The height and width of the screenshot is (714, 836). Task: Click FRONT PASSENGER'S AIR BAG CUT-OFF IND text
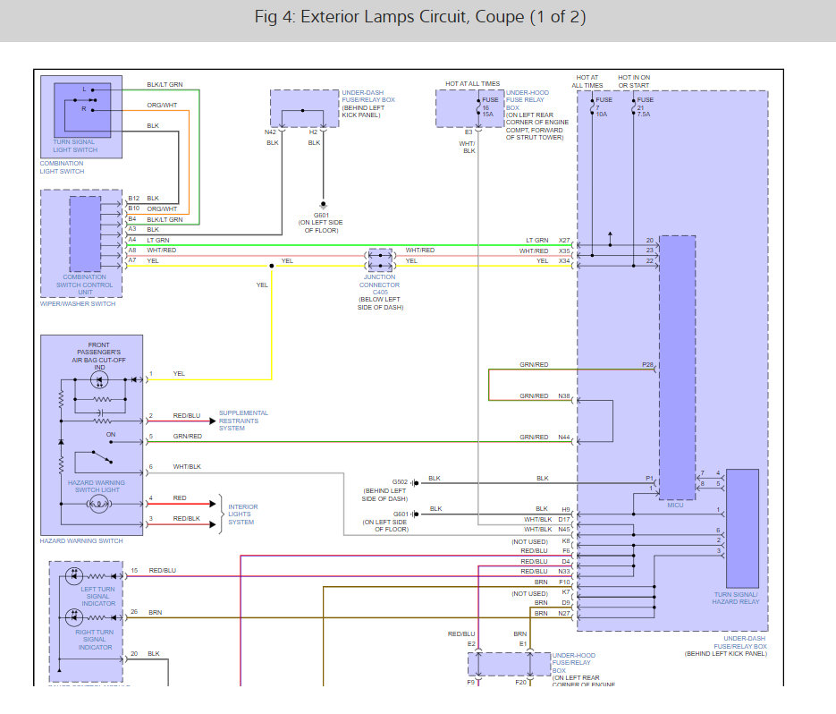pyautogui.click(x=98, y=356)
